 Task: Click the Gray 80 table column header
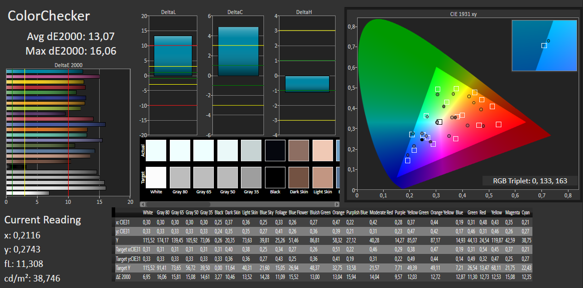point(163,213)
